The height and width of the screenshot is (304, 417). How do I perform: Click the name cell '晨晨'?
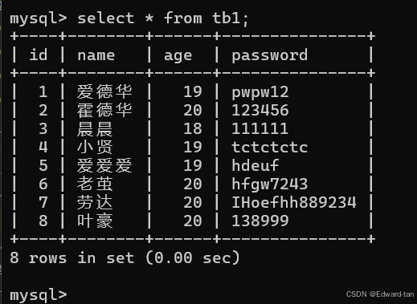tap(95, 128)
